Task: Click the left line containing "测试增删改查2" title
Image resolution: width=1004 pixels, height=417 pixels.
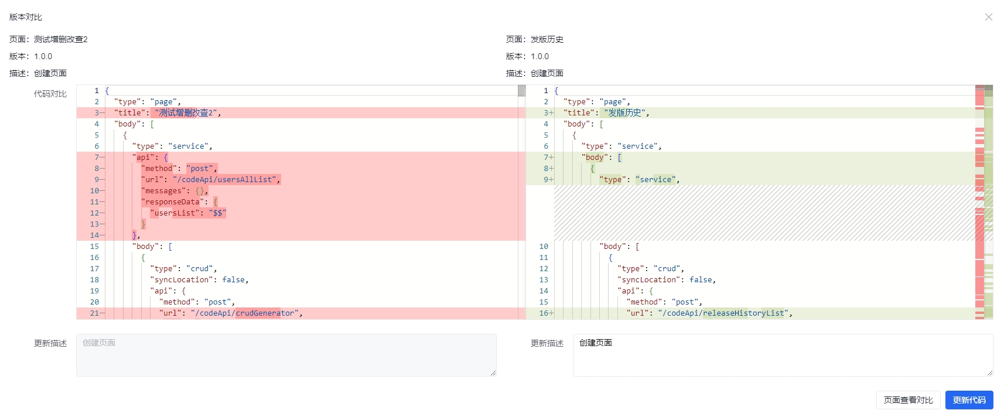Action: [300, 113]
